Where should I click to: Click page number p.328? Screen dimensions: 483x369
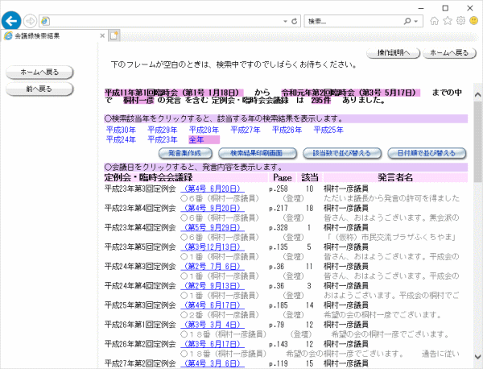coord(279,227)
